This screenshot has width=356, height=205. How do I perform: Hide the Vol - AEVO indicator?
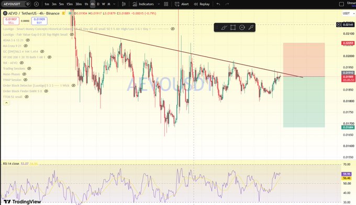pos(21,63)
